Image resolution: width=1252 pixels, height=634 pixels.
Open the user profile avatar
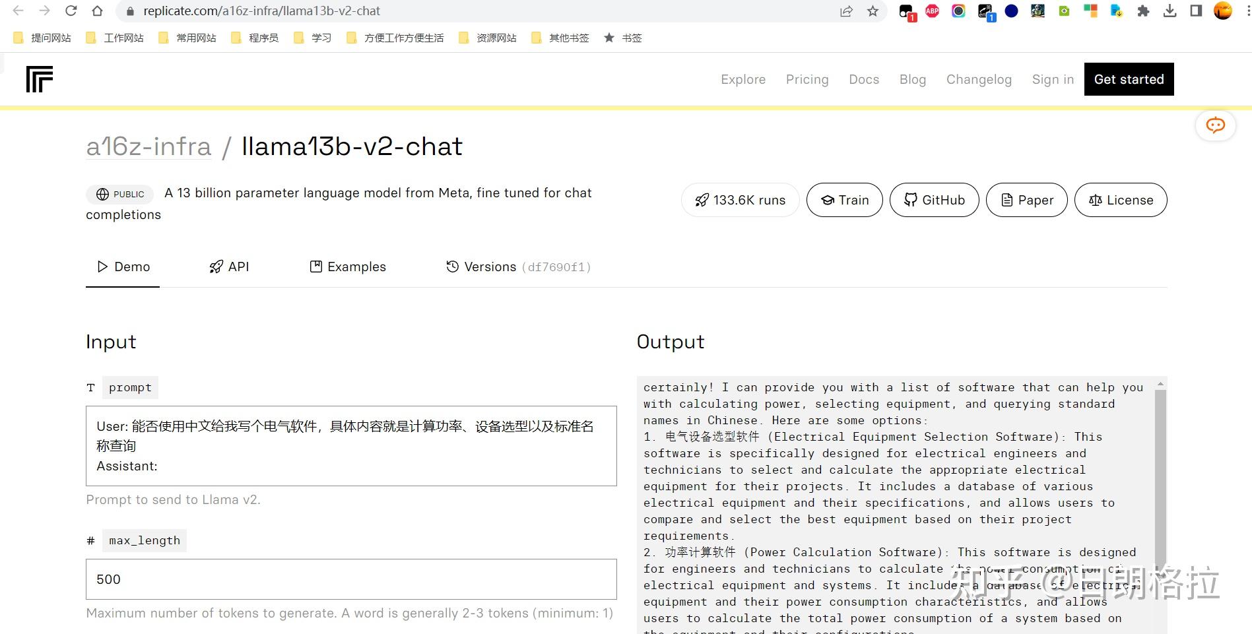1222,11
